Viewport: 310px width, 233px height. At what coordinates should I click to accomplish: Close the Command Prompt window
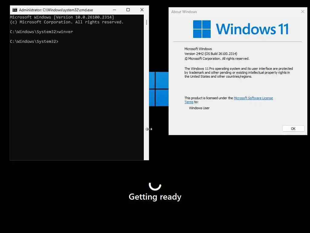click(x=142, y=10)
